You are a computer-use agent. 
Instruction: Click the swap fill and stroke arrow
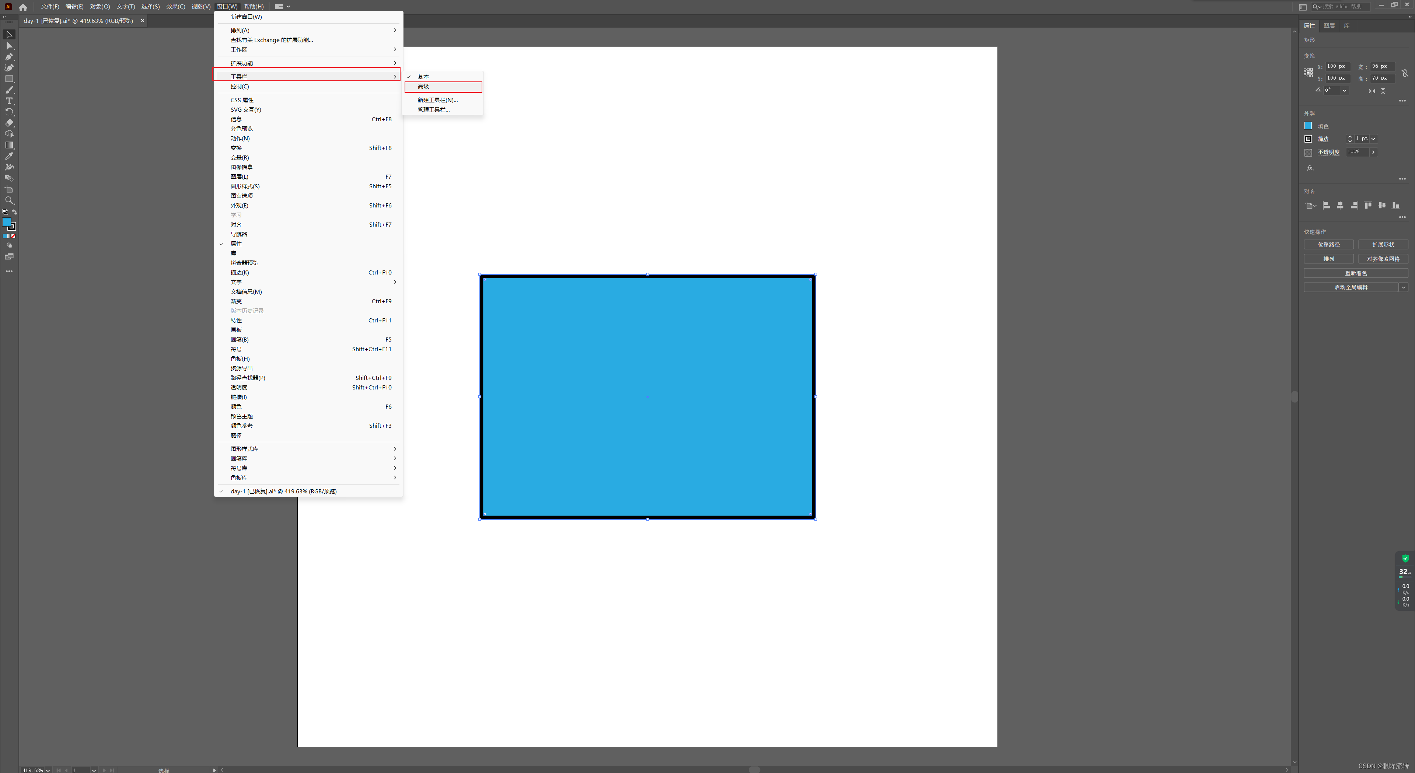pyautogui.click(x=14, y=212)
